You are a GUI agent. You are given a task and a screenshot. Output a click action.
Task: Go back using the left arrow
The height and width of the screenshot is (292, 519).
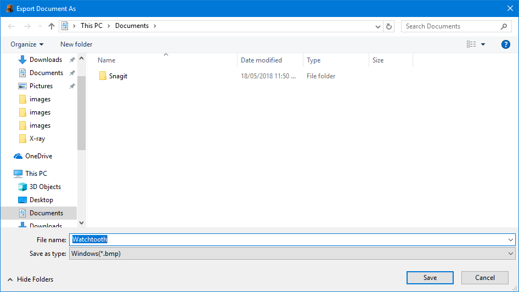[x=11, y=26]
